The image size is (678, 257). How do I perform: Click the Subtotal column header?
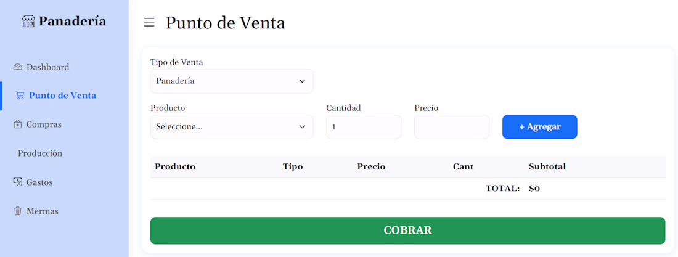point(547,167)
